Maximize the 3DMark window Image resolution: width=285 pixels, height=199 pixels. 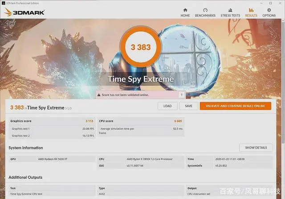click(271, 3)
